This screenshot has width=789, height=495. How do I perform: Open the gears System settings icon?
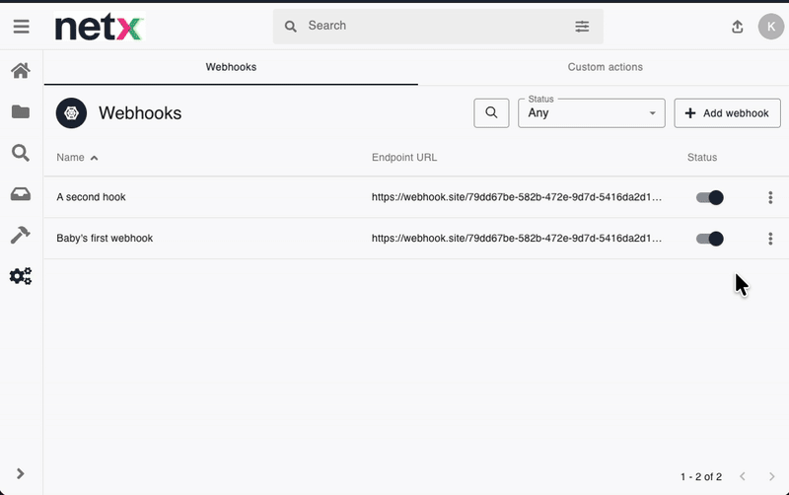coord(21,276)
